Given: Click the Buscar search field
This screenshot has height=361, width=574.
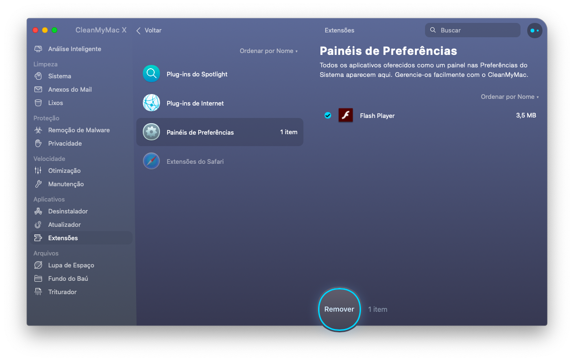Looking at the screenshot, I should tap(473, 30).
